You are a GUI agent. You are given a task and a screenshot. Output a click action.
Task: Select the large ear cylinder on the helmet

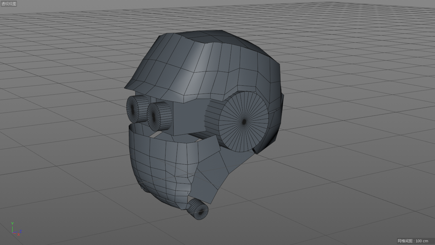237,121
